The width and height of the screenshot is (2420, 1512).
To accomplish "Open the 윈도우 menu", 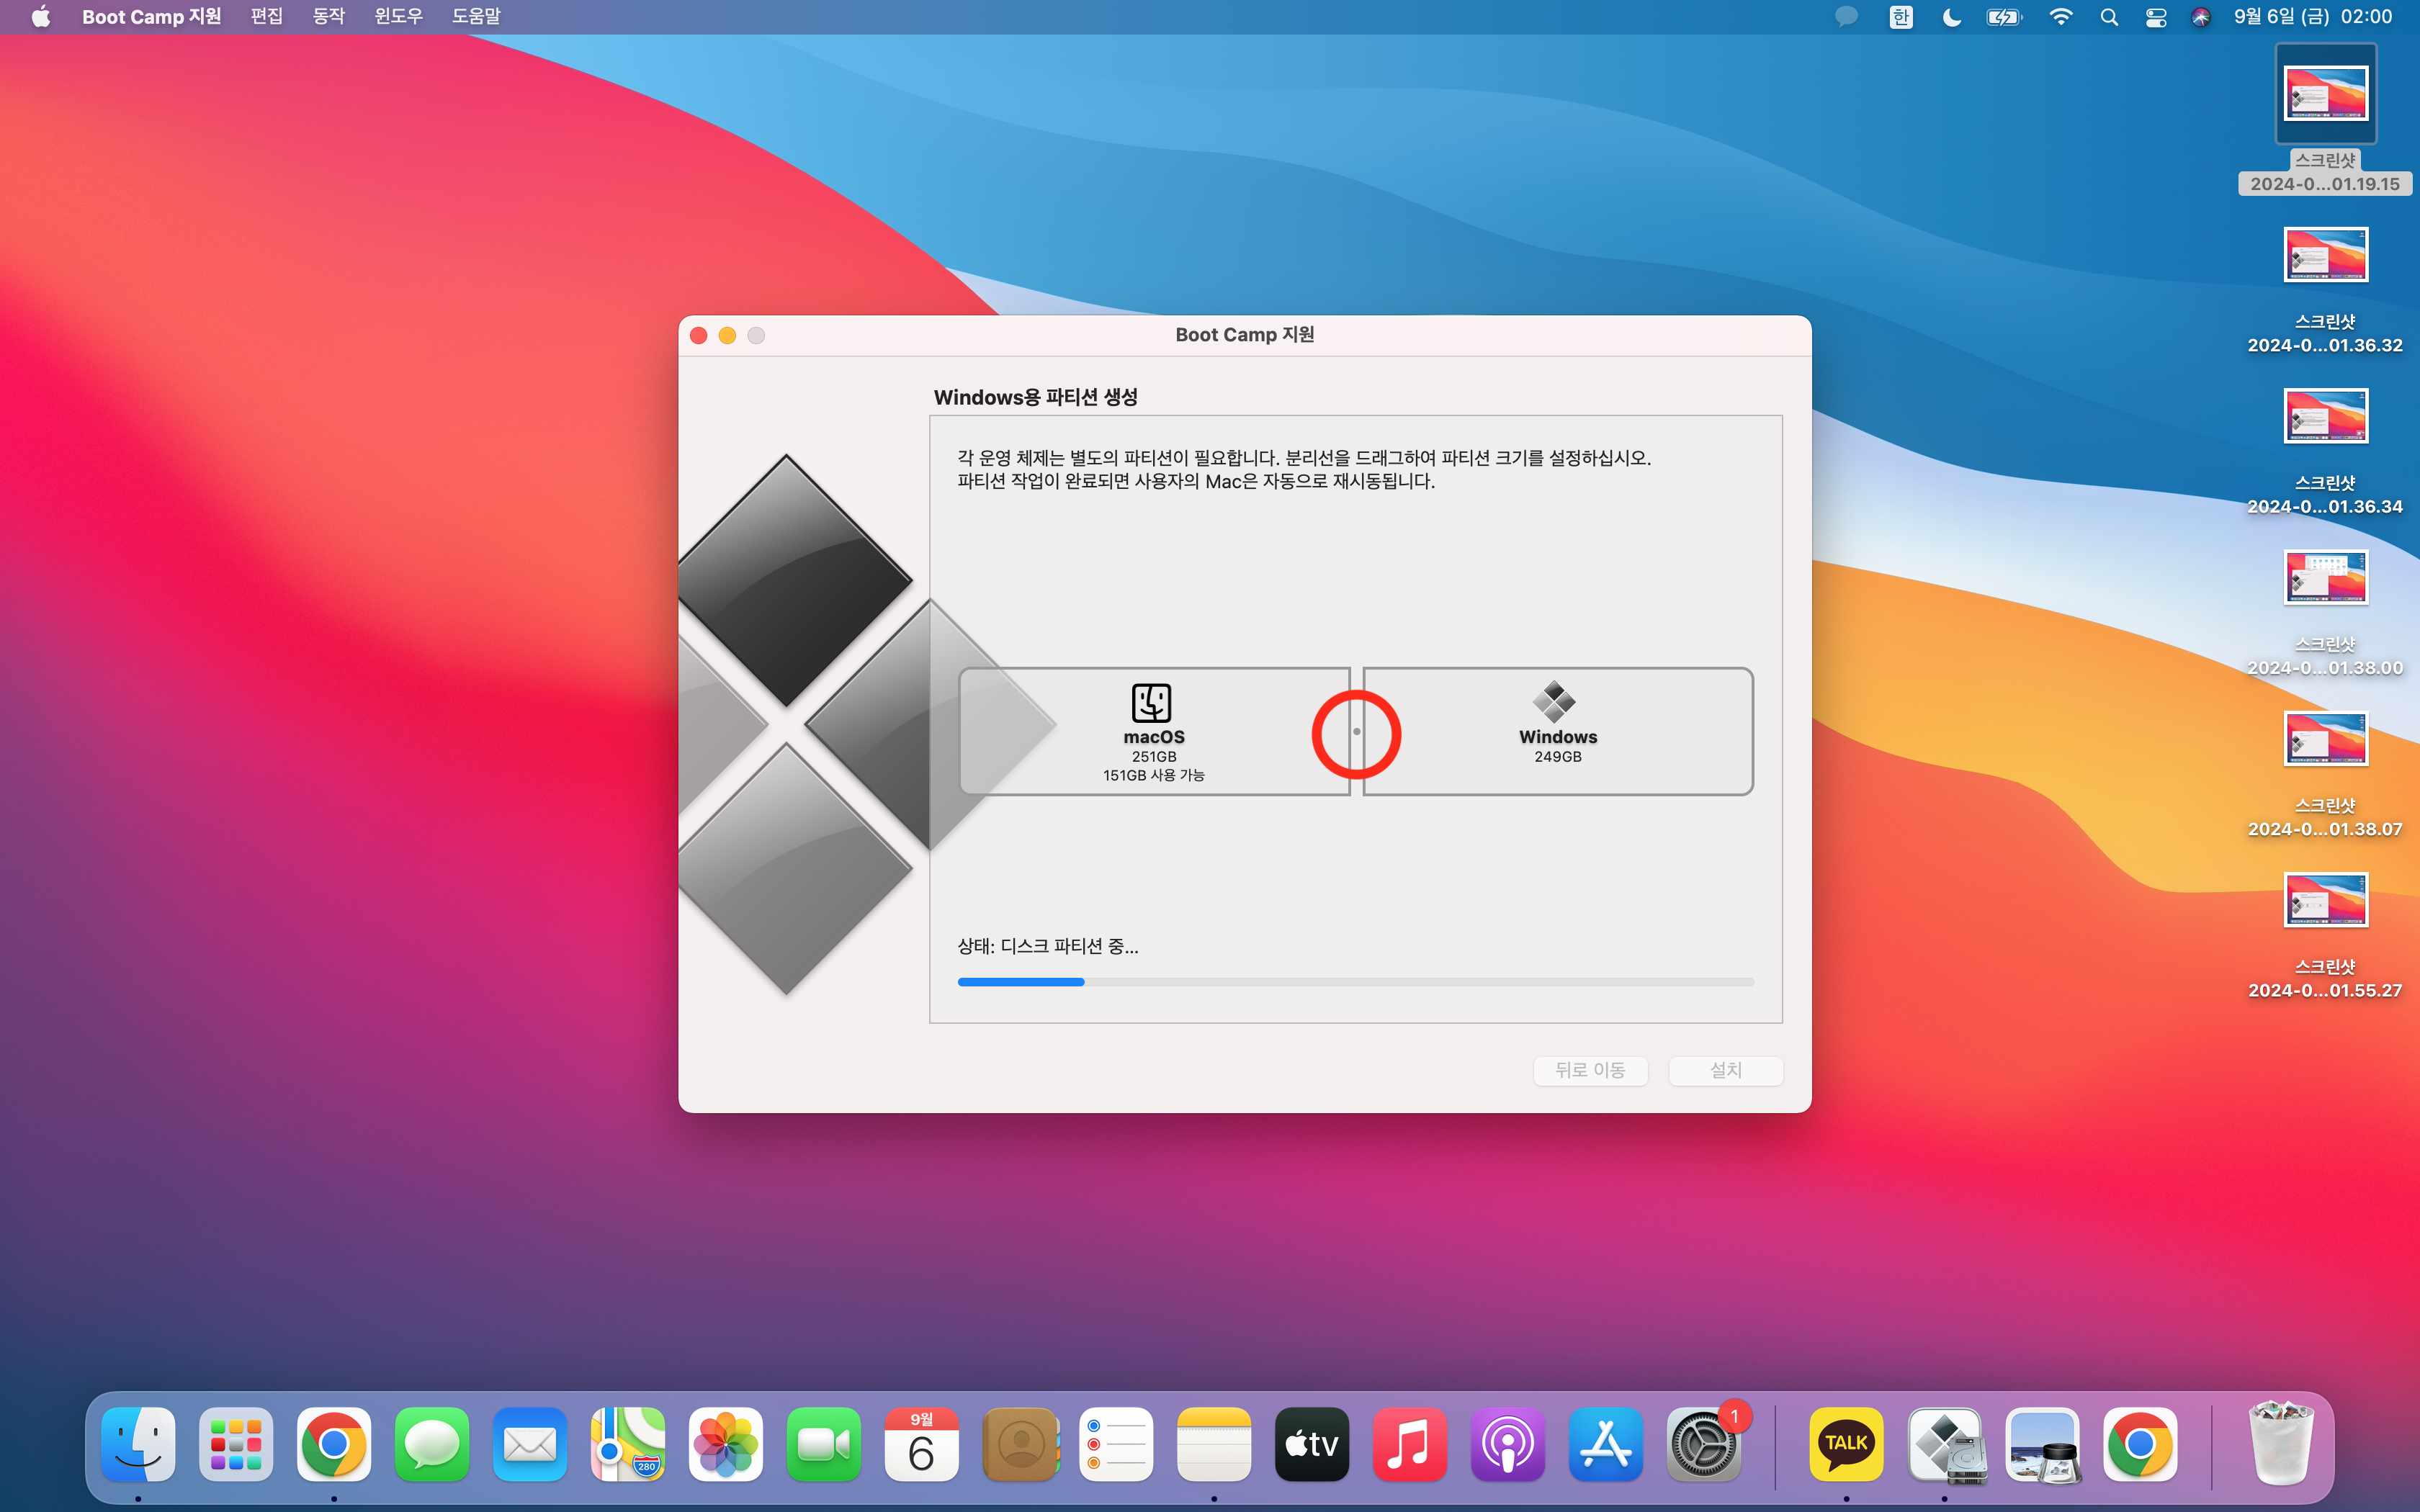I will [398, 17].
